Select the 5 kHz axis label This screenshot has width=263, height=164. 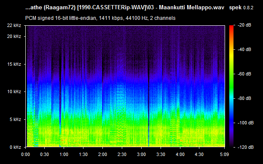pyautogui.click(x=15, y=119)
